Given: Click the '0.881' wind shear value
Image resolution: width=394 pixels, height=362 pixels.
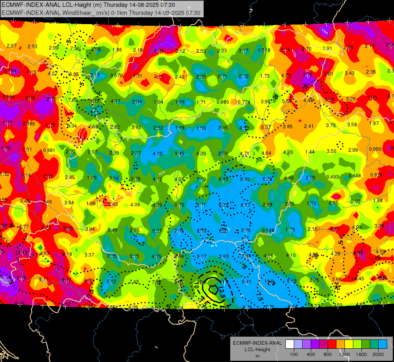Looking at the screenshot, I should 49,150.
